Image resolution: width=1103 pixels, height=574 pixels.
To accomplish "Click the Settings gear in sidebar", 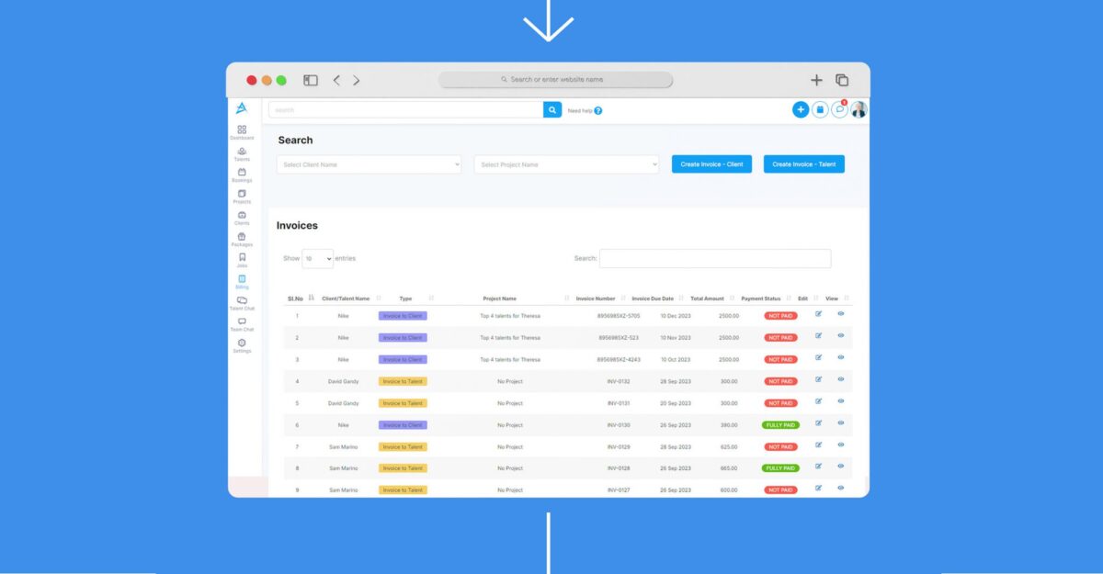I will [x=242, y=344].
